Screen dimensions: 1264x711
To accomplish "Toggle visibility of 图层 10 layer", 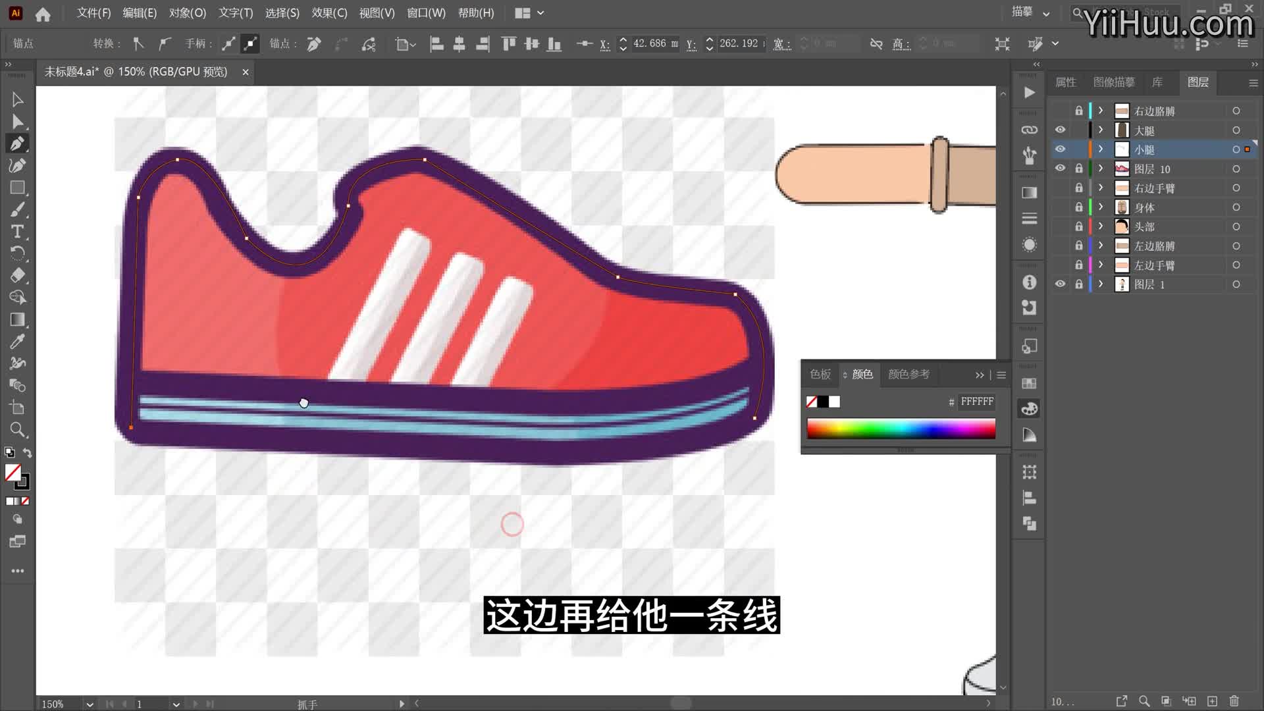I will (1060, 169).
